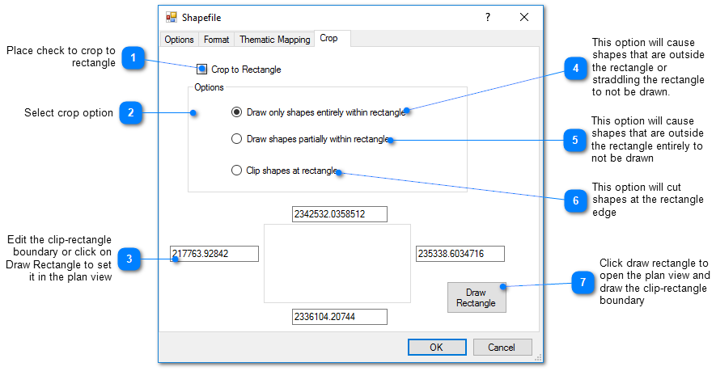716x371 pixels.
Task: Click the Cancel button
Action: click(502, 348)
